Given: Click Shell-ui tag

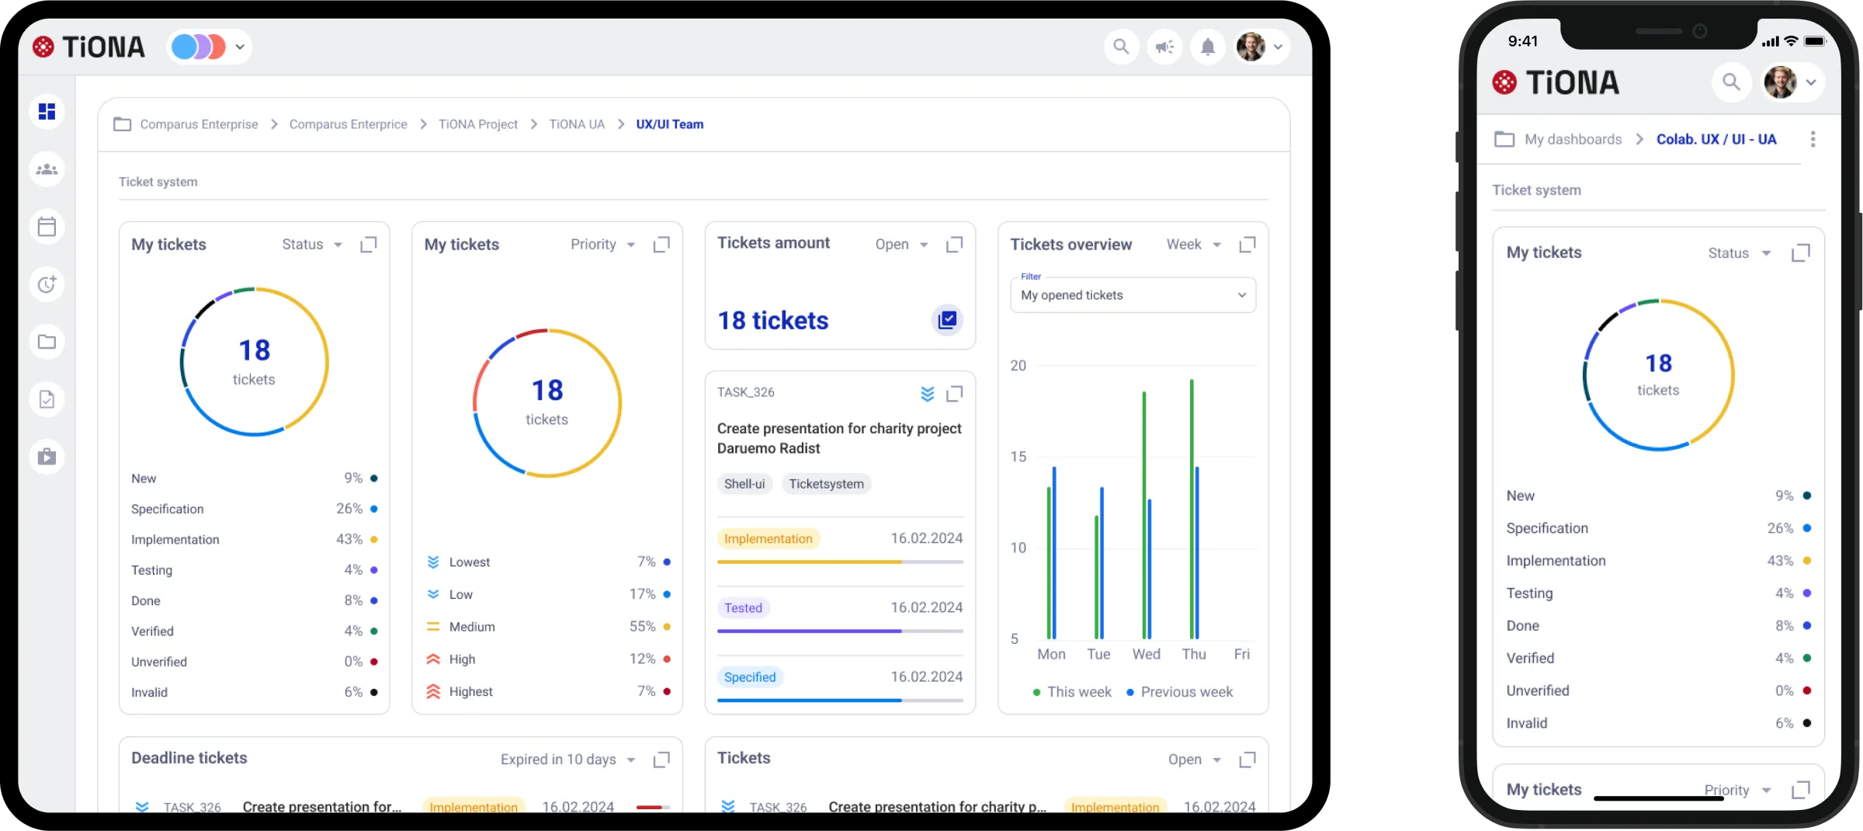Looking at the screenshot, I should coord(744,484).
